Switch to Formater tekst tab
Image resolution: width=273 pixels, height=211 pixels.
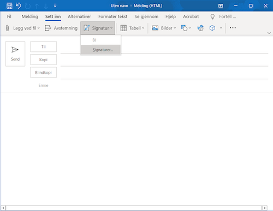coord(113,16)
